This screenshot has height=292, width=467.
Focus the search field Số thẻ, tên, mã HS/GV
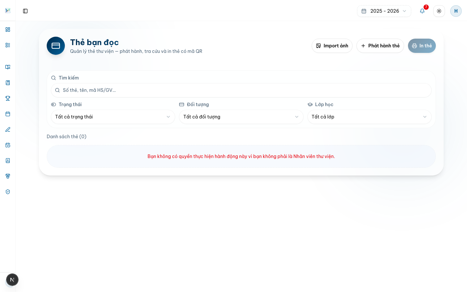tap(241, 90)
